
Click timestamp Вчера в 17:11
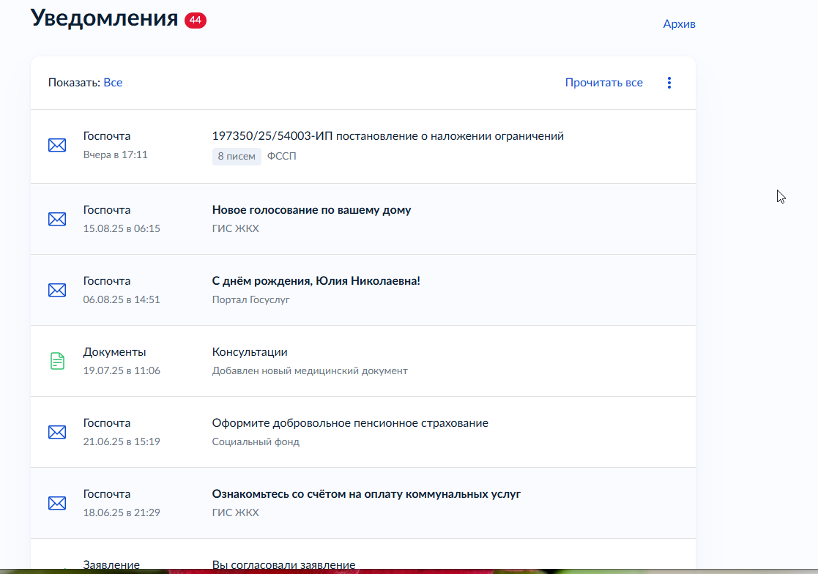click(115, 154)
